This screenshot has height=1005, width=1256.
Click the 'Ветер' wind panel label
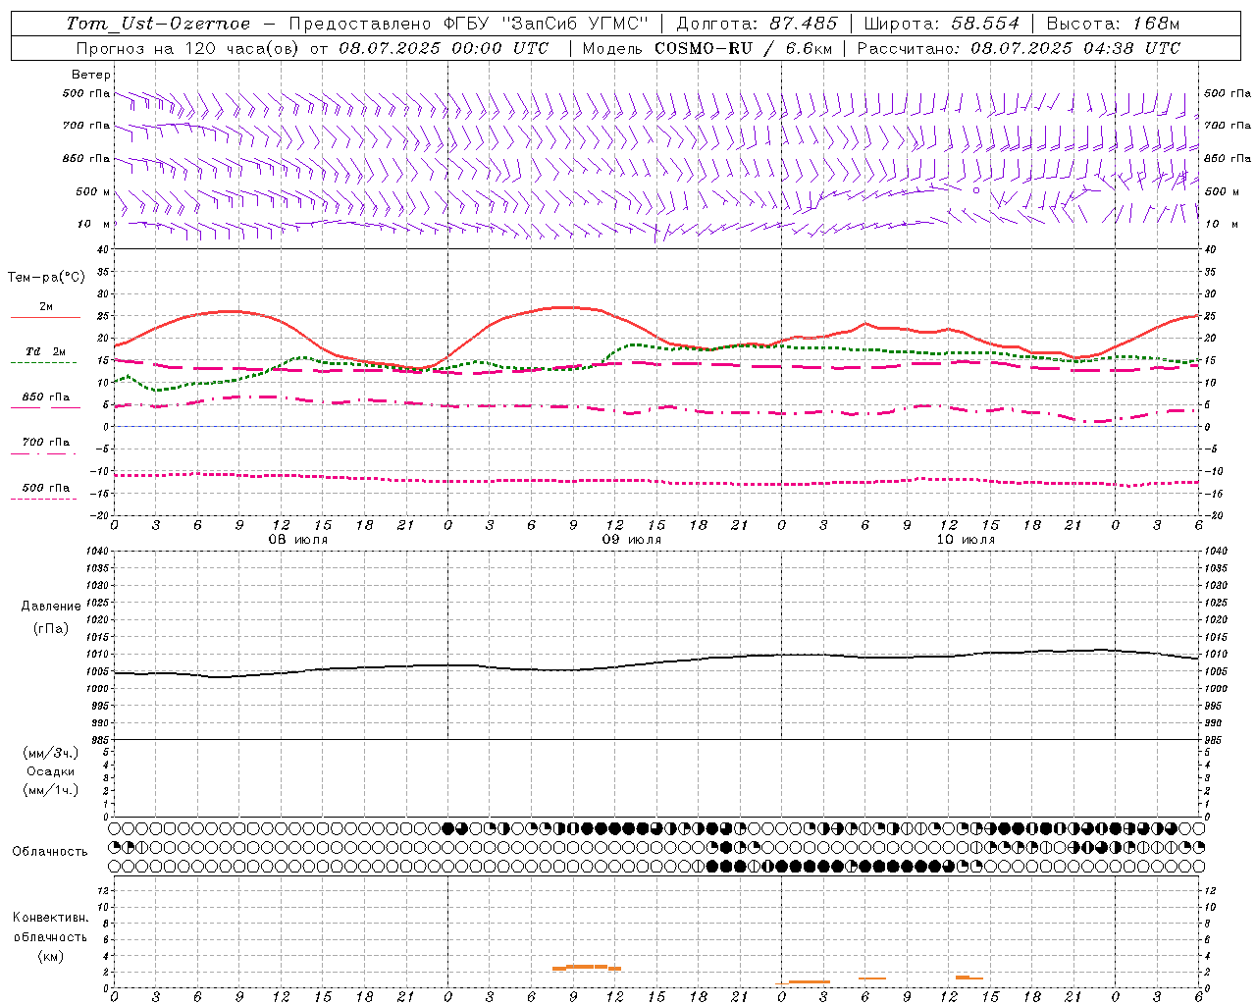91,75
